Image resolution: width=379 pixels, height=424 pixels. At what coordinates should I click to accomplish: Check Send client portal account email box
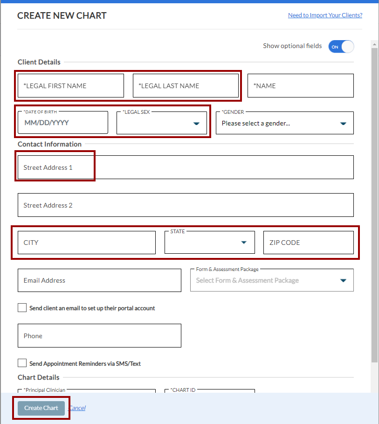(22, 308)
